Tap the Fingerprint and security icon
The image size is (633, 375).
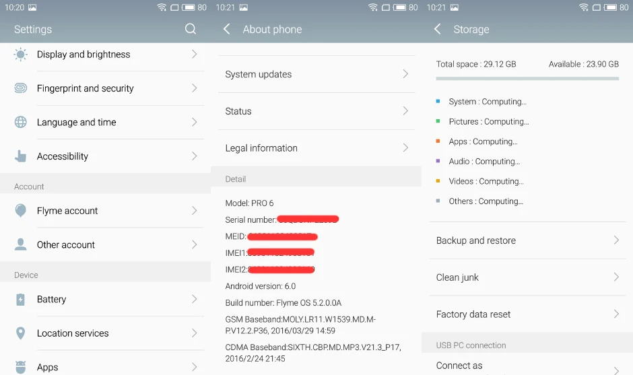point(21,88)
